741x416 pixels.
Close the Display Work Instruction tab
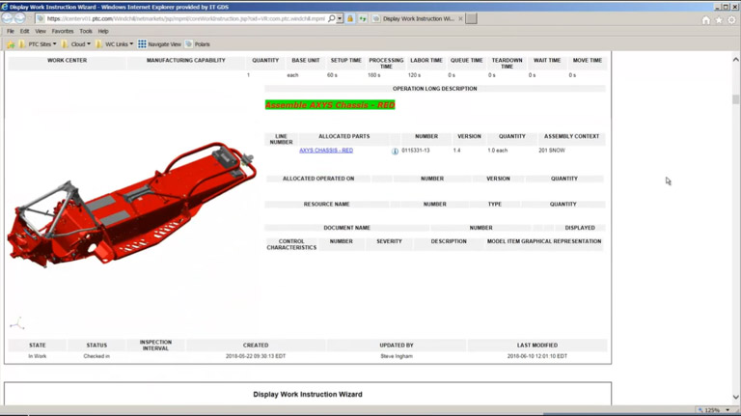pos(460,18)
